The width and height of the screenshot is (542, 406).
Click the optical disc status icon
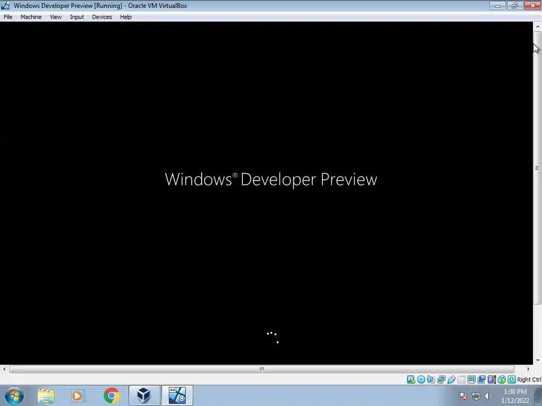click(421, 380)
